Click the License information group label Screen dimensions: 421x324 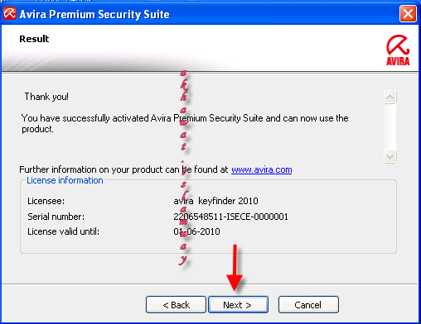coord(65,180)
